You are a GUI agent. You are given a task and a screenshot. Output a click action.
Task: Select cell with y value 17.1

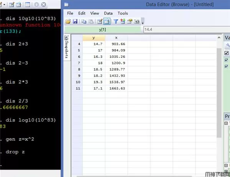pyautogui.click(x=94, y=88)
